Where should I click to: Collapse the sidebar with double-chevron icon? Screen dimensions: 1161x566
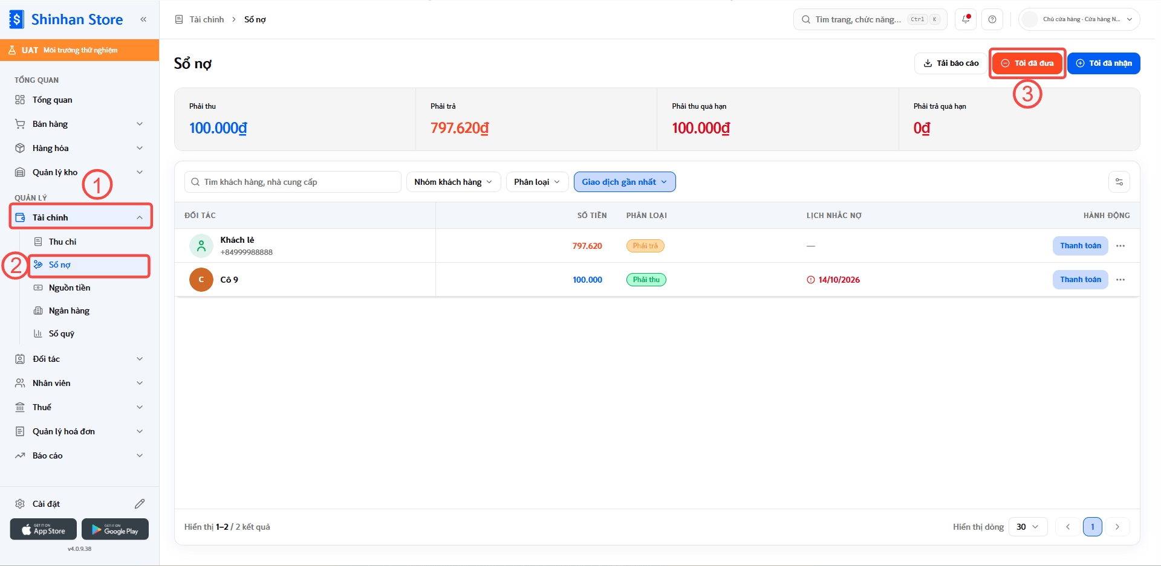(x=143, y=19)
